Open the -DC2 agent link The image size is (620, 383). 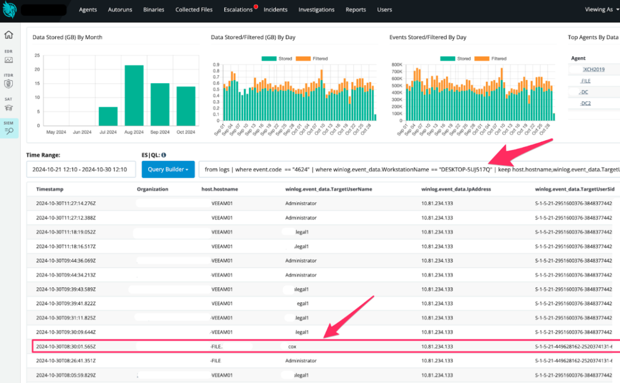585,103
